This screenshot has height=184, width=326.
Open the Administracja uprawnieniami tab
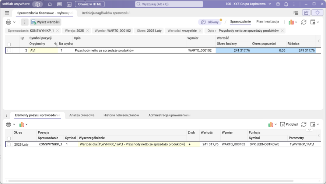coord(169,115)
